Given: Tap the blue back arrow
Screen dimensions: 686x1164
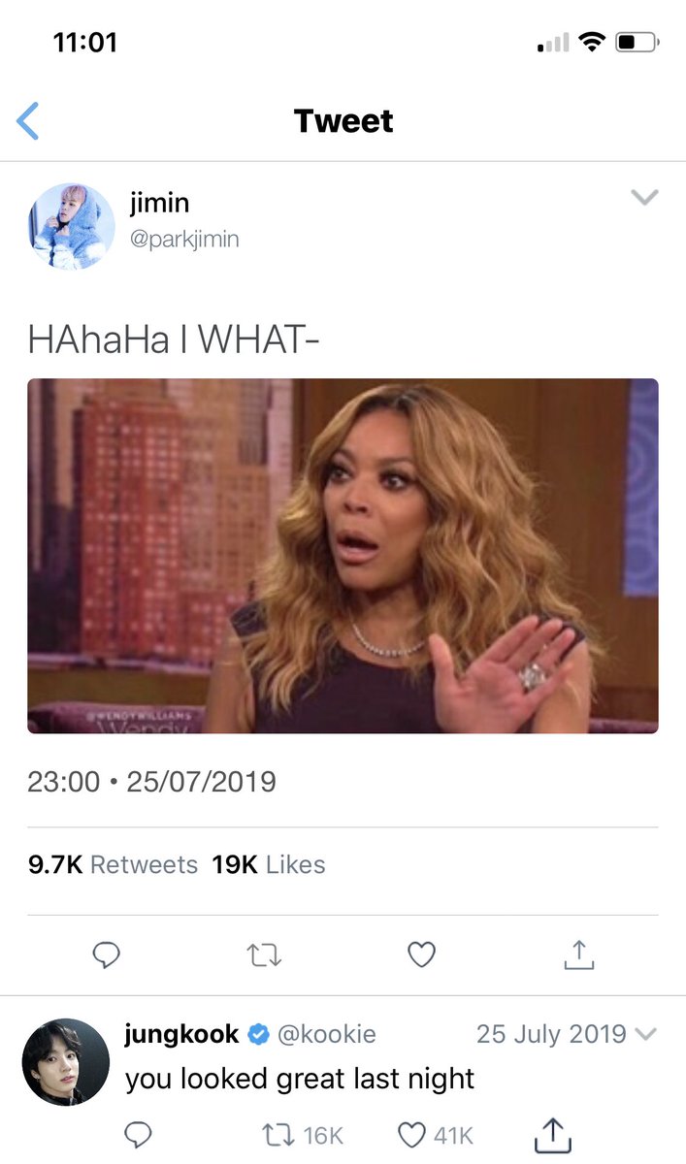Looking at the screenshot, I should (28, 121).
